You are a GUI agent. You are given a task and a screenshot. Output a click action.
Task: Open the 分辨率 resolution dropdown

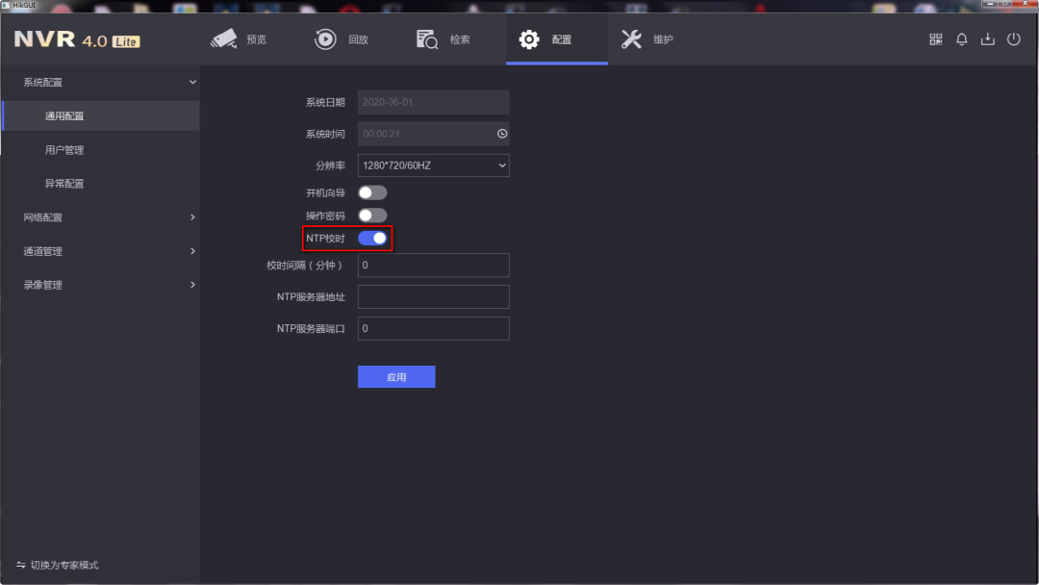click(433, 165)
